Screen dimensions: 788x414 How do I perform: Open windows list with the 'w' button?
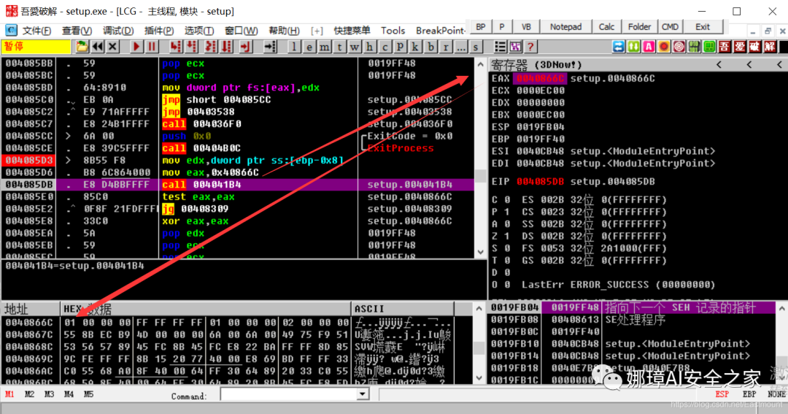355,47
